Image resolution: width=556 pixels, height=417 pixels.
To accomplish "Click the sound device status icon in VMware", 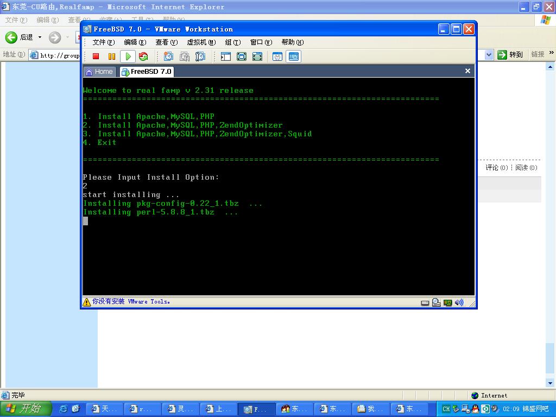I will (x=459, y=302).
